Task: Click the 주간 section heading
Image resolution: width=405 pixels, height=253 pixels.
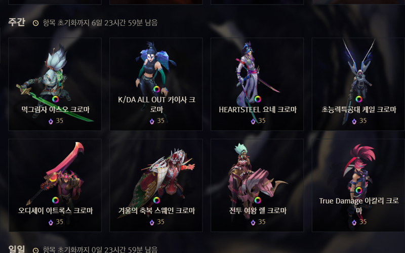Action: click(x=17, y=22)
